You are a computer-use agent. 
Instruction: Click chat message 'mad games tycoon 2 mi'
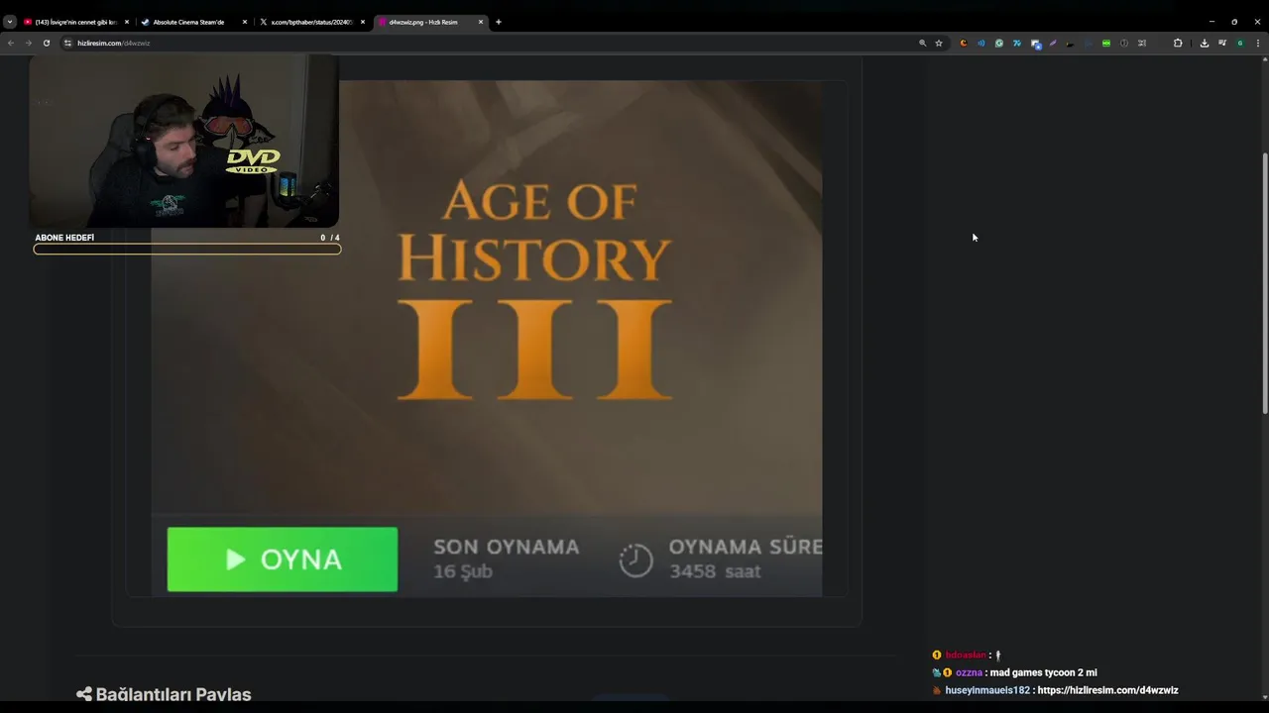point(1043,672)
